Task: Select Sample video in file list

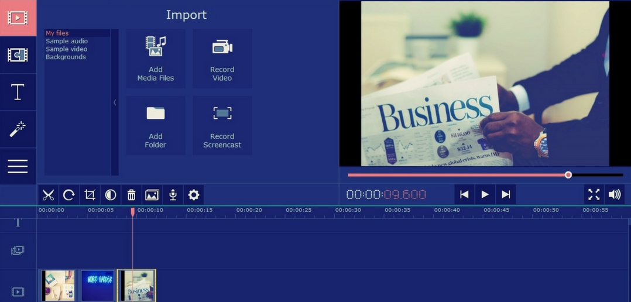Action: pyautogui.click(x=66, y=49)
